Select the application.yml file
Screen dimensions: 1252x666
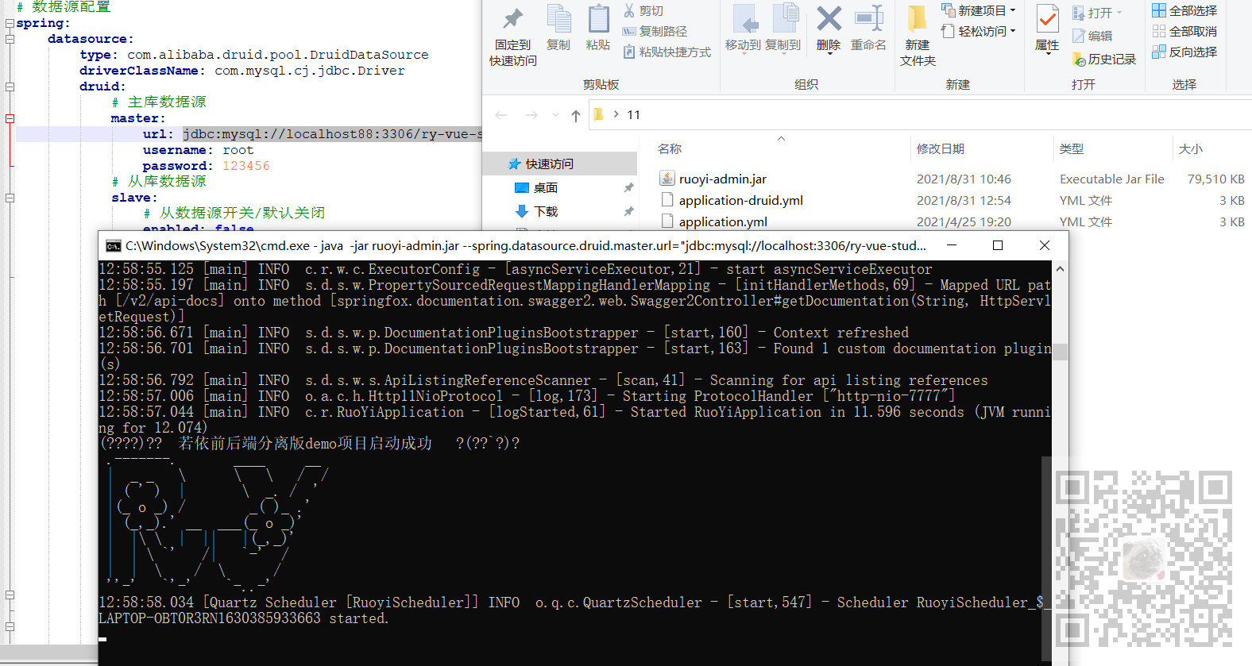723,222
